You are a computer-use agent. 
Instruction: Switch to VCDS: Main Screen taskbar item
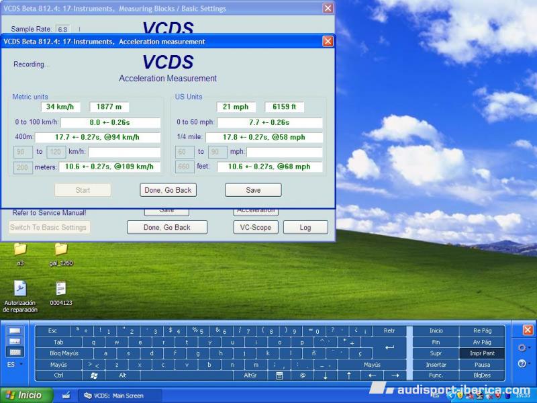(120, 396)
